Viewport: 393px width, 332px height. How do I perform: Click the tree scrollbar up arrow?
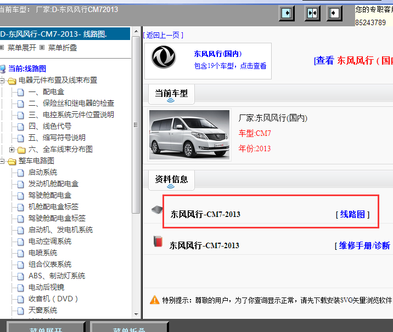(136, 31)
